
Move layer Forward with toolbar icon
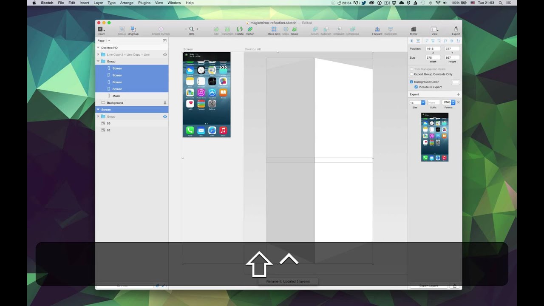coord(377,29)
